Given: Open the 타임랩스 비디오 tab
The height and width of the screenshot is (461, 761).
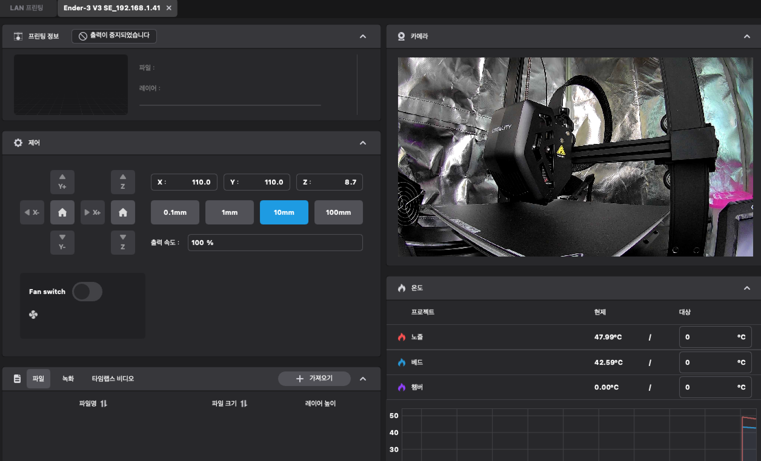Looking at the screenshot, I should point(113,378).
